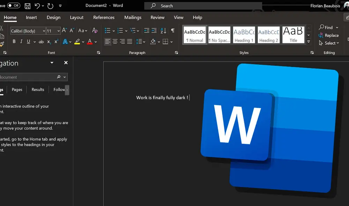
Task: Toggle underline formatting
Action: [28, 41]
